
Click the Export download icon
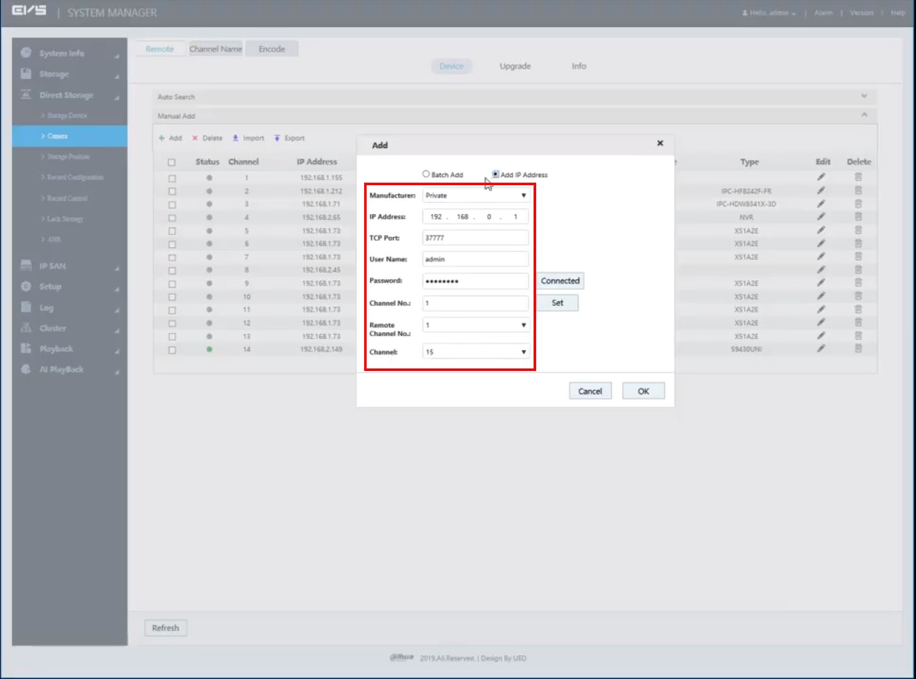[x=277, y=138]
